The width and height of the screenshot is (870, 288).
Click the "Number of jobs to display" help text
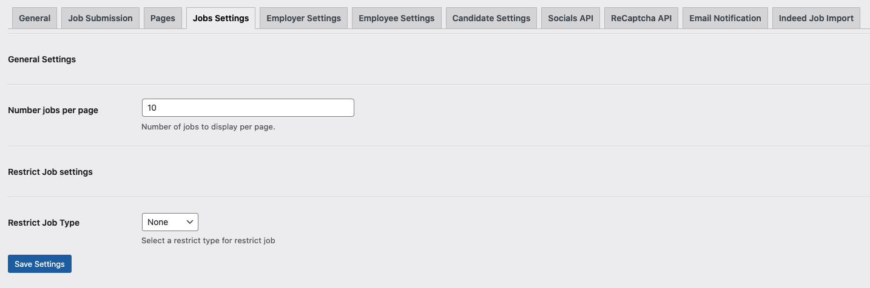click(208, 127)
